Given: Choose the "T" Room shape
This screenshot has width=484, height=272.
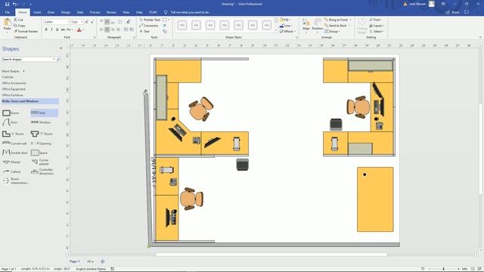Looking at the screenshot, I should point(42,134).
